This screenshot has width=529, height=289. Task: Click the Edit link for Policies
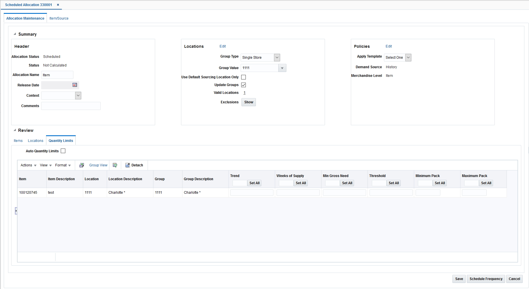click(x=389, y=46)
